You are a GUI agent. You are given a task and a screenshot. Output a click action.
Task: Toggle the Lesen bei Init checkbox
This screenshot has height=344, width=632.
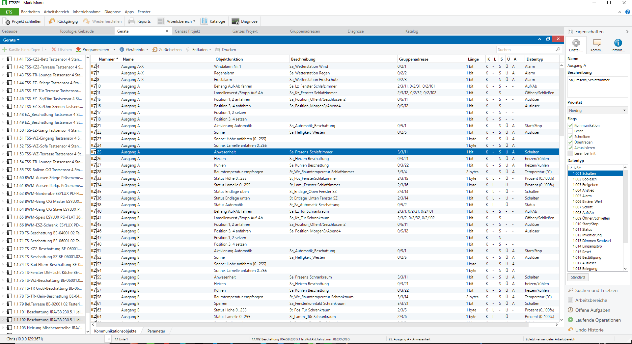click(570, 153)
